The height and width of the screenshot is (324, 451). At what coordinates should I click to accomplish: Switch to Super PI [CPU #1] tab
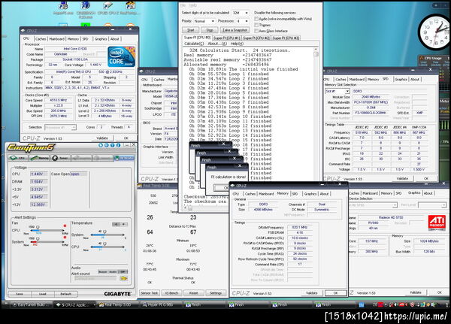(226, 38)
